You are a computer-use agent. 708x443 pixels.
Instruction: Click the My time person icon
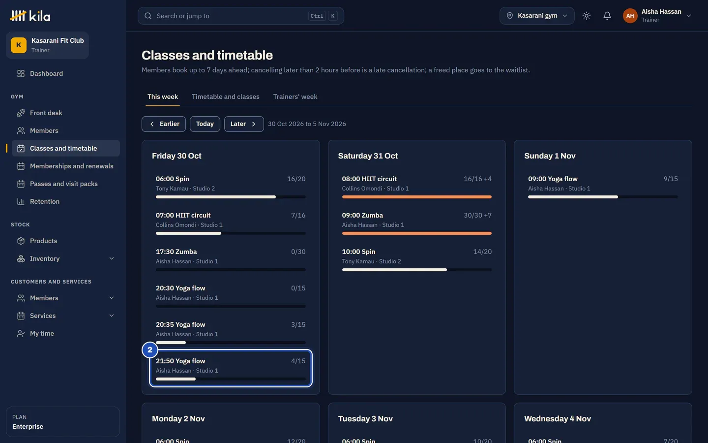(21, 333)
